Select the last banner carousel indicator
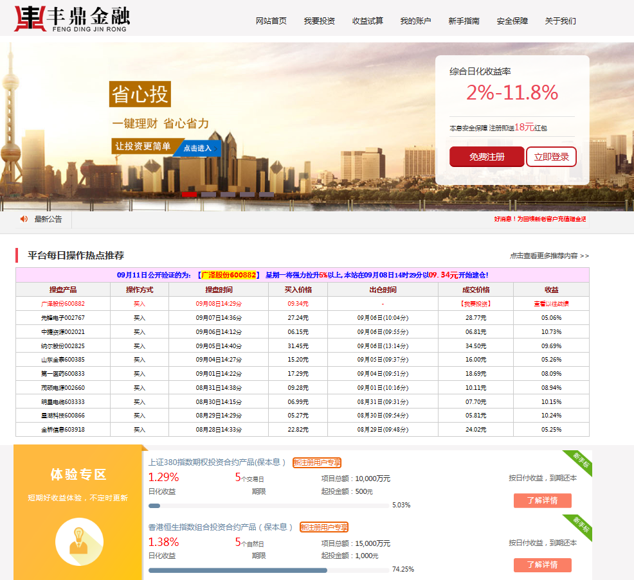 (266, 194)
